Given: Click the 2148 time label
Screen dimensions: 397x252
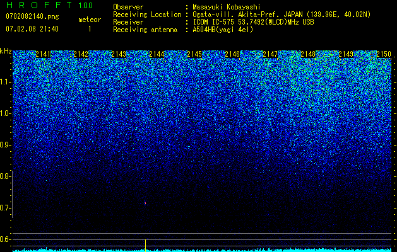Looking at the screenshot, I should click(x=308, y=54).
